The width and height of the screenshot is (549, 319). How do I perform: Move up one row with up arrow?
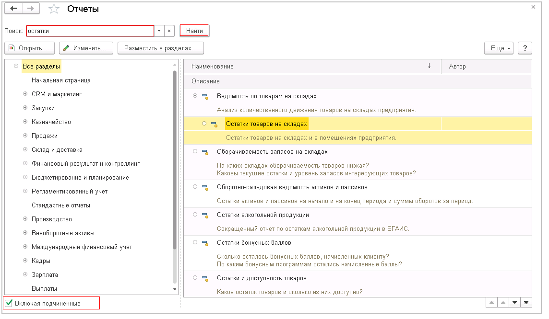point(503,303)
